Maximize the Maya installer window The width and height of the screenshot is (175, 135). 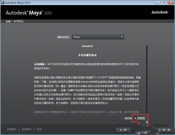164,3
